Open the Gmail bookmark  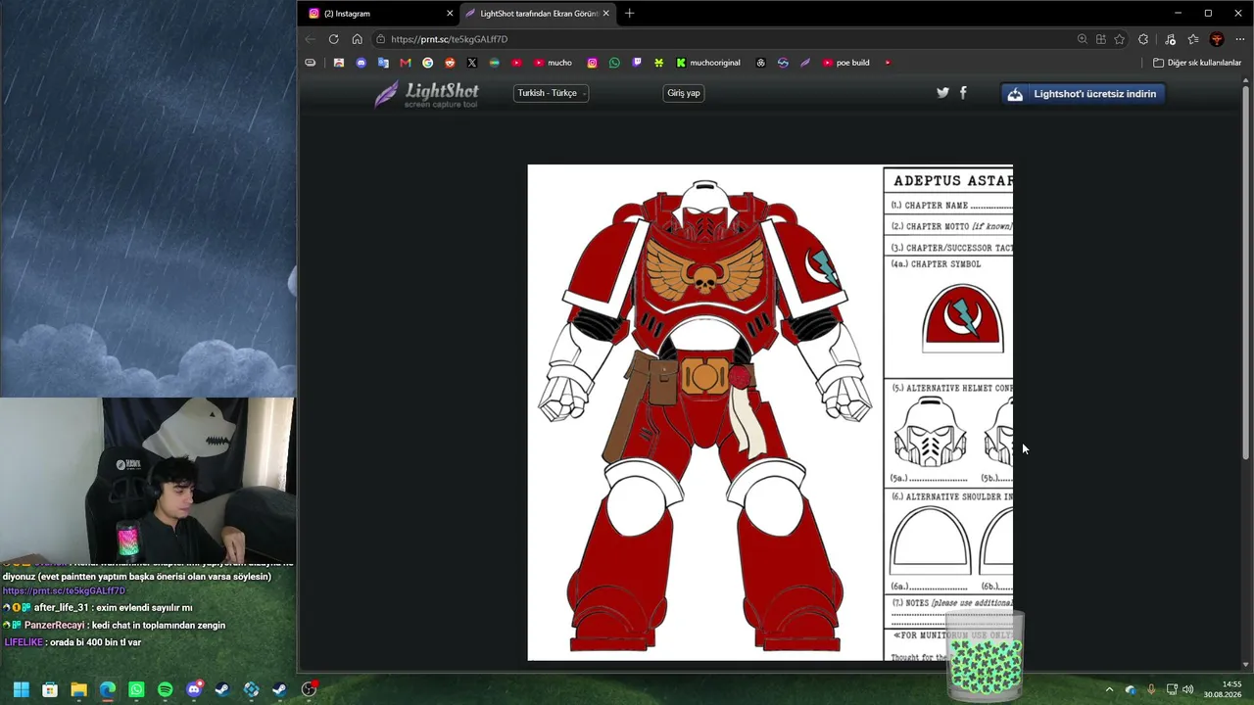tap(406, 63)
